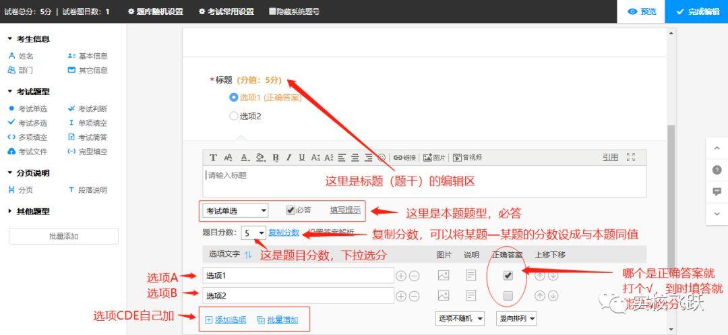728x335 pixels.
Task: Click plus icon beside 选项1 field
Action: [400, 276]
